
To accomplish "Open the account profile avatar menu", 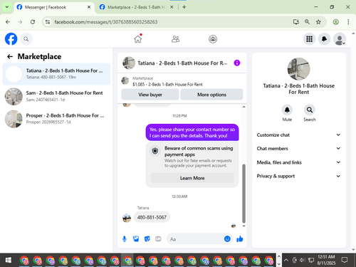I will 340,39.
